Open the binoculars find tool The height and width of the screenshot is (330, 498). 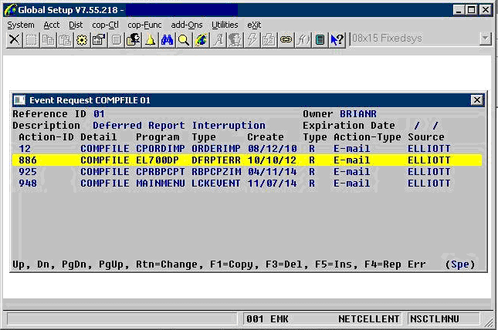click(166, 39)
